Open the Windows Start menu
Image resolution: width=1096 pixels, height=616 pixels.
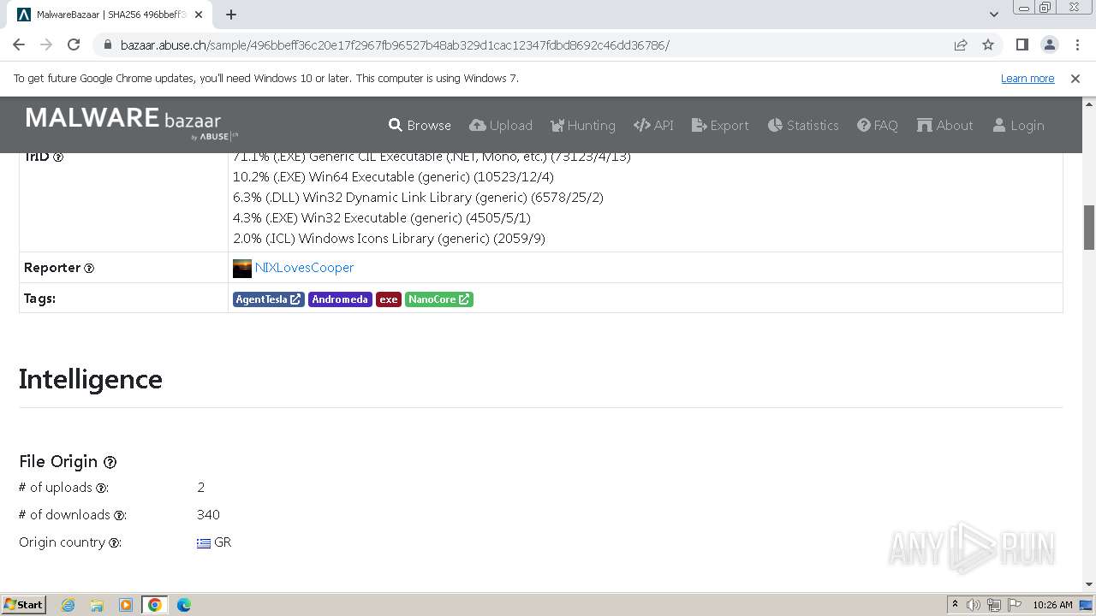23,605
